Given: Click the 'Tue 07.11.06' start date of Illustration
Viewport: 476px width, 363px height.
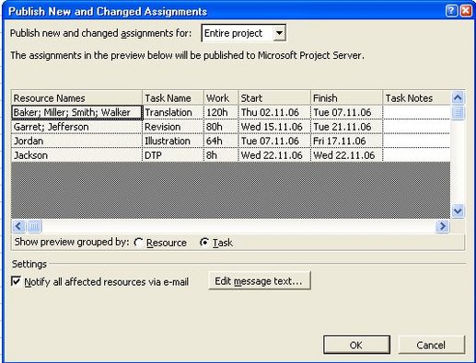Looking at the screenshot, I should (x=274, y=141).
